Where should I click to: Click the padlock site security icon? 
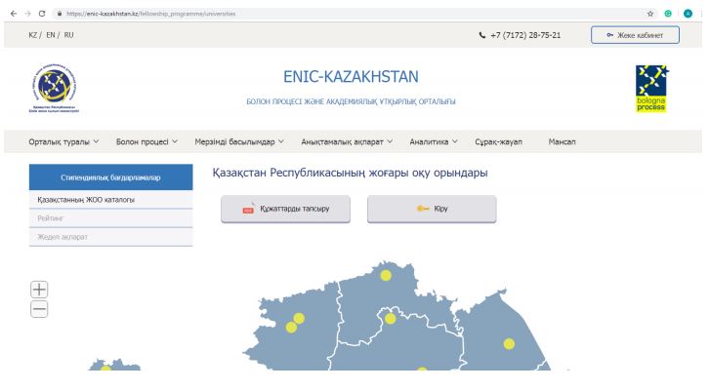60,14
